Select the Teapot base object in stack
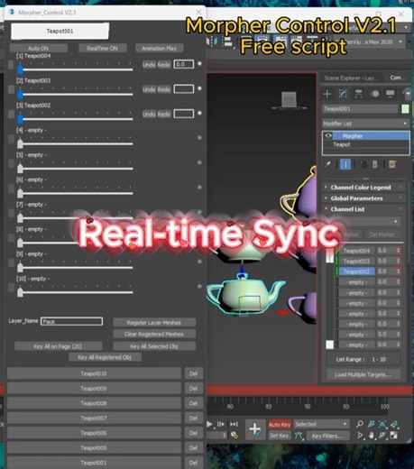 point(366,144)
